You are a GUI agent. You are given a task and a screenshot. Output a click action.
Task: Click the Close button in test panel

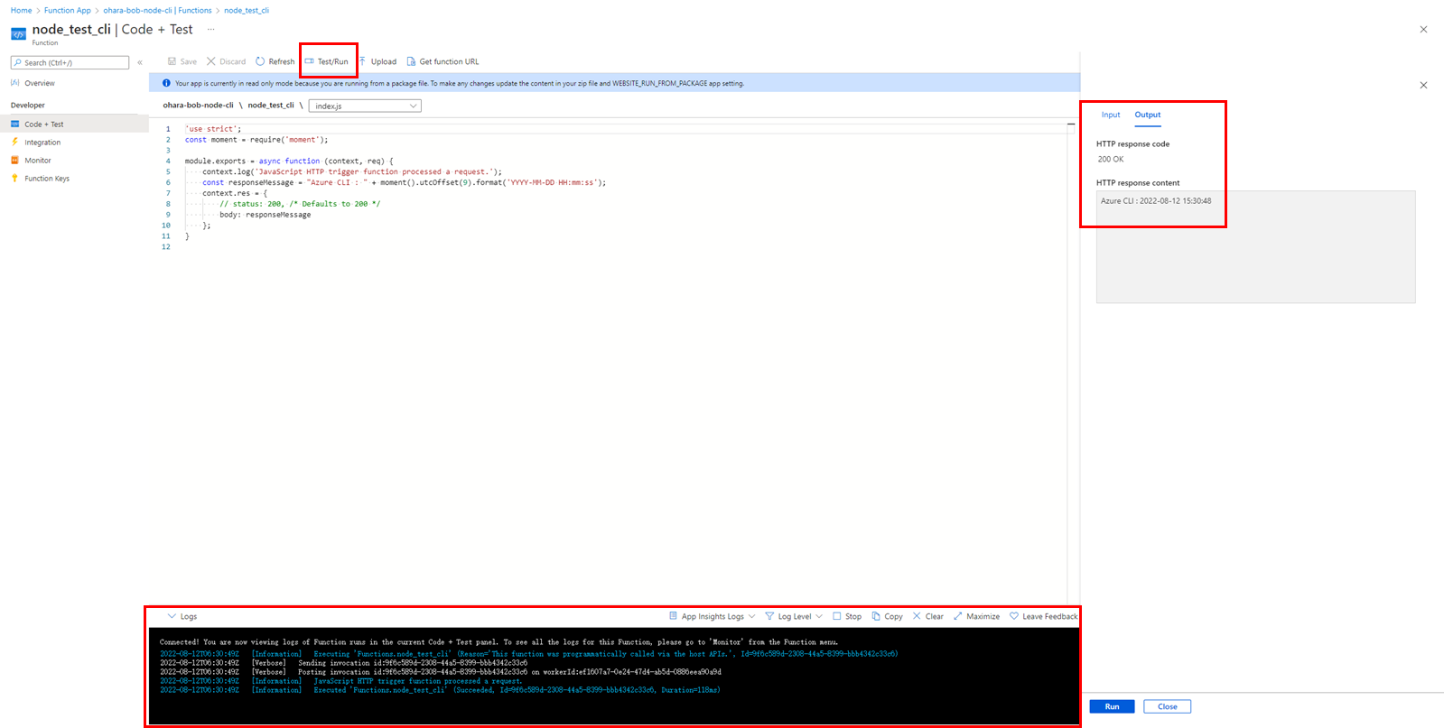point(1167,706)
